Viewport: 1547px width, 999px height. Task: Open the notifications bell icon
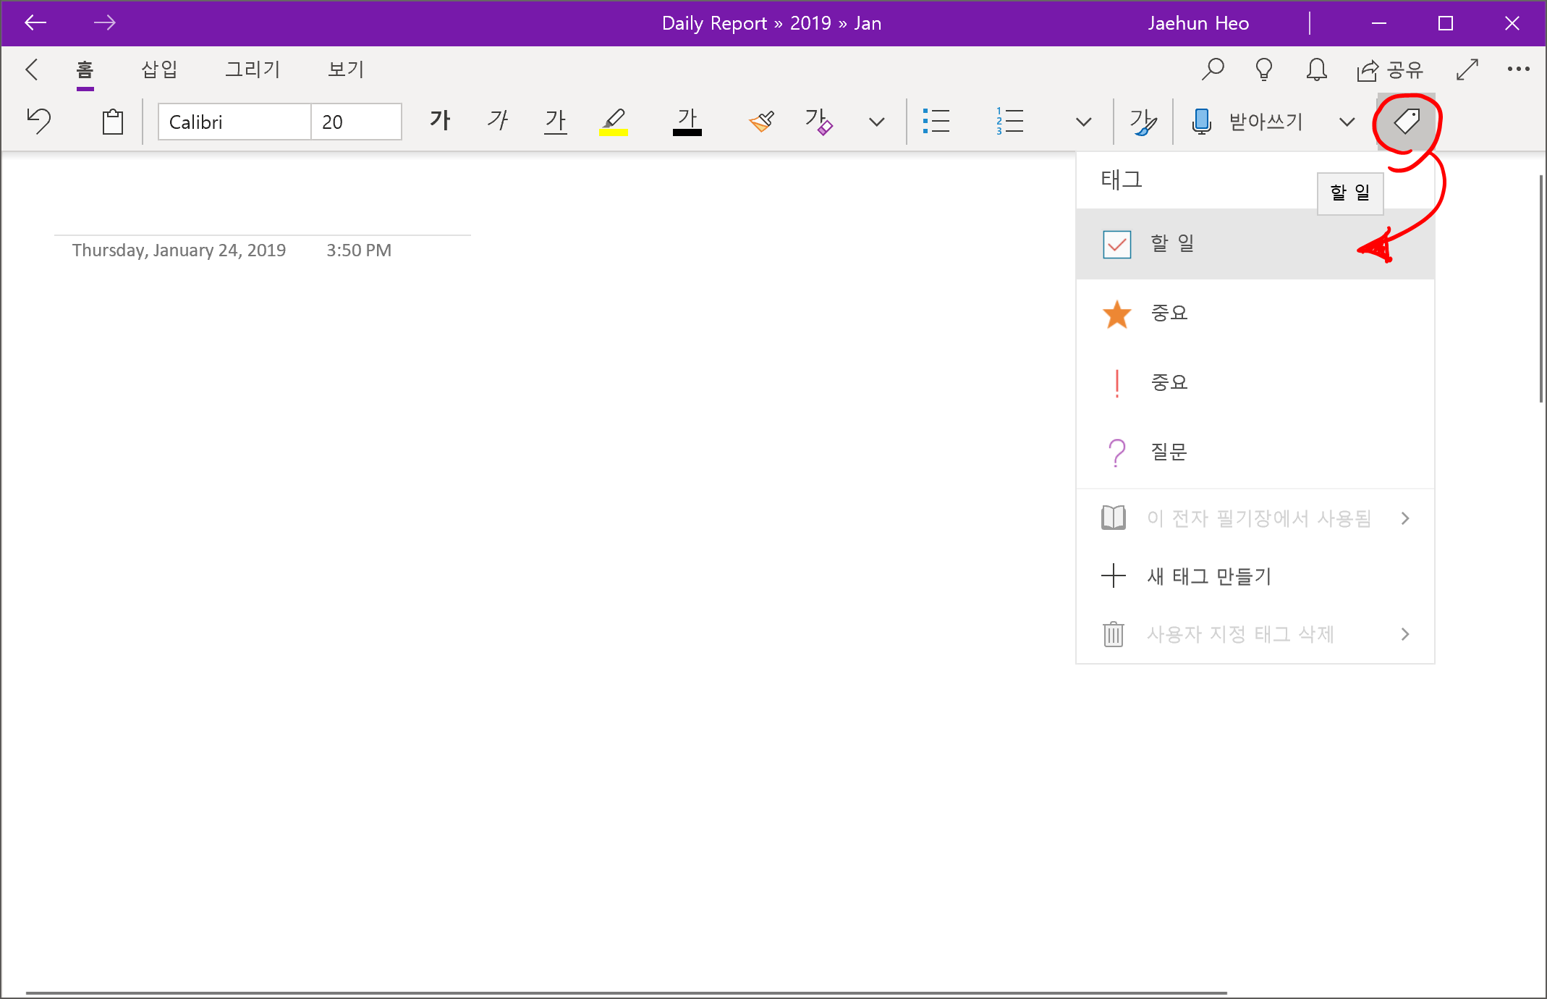1316,69
